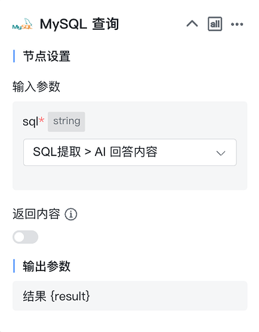
Task: Click the 输入参数 label
Action: [x=37, y=86]
